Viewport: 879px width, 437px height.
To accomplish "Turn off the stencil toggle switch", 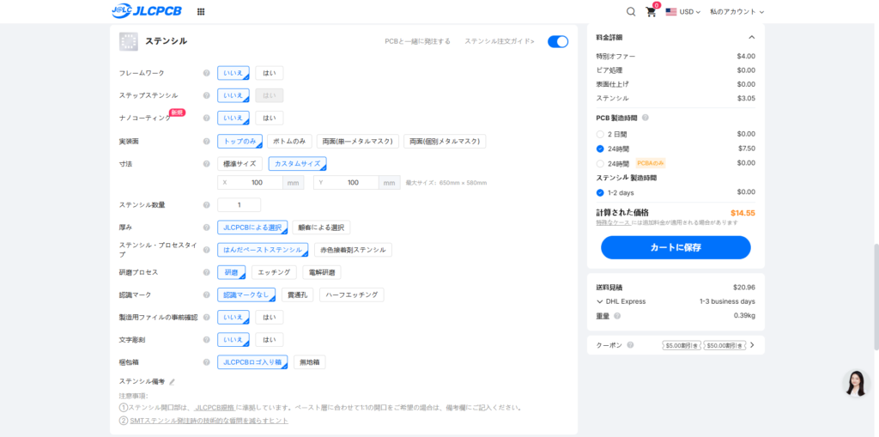I will tap(557, 41).
